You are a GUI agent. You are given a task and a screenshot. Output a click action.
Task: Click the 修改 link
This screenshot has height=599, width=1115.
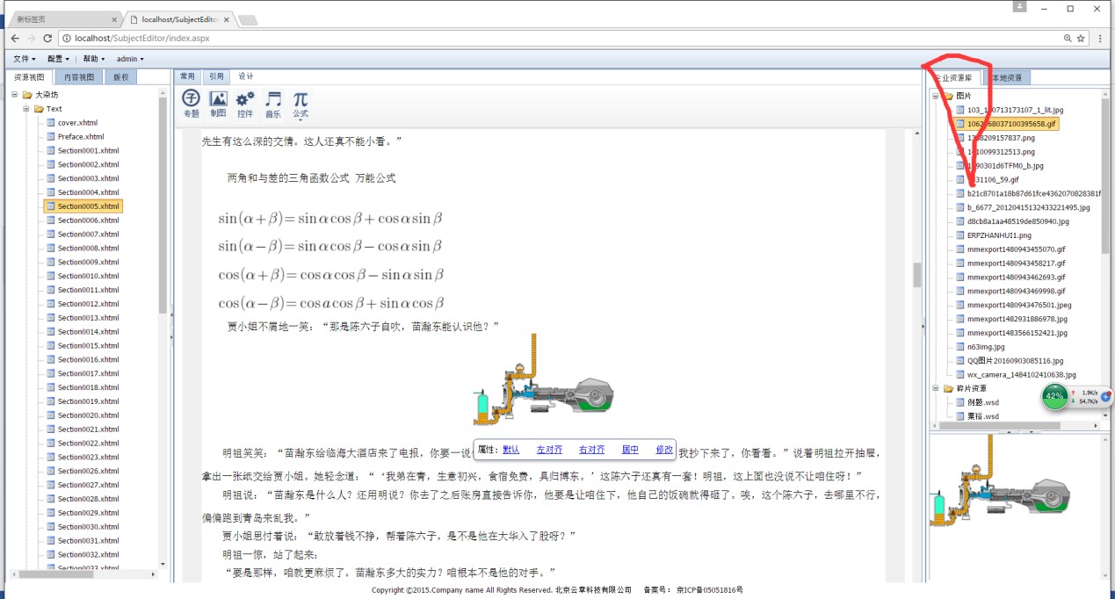pyautogui.click(x=664, y=449)
